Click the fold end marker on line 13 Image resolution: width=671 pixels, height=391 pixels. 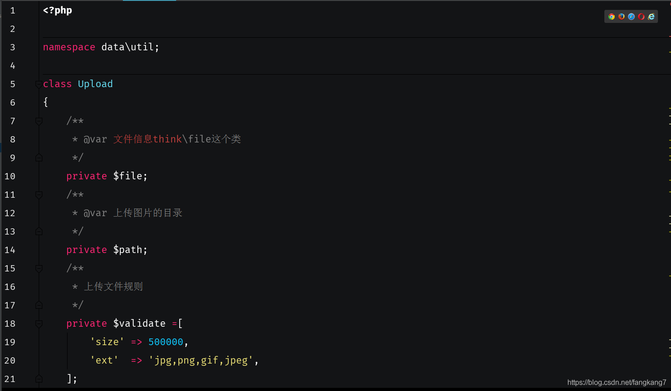[x=39, y=231]
